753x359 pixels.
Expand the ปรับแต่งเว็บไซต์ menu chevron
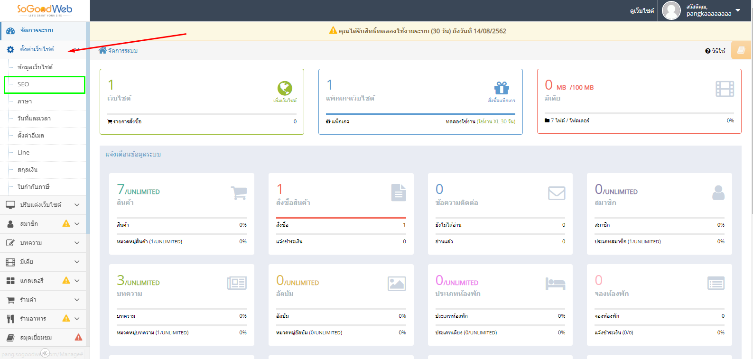point(77,205)
